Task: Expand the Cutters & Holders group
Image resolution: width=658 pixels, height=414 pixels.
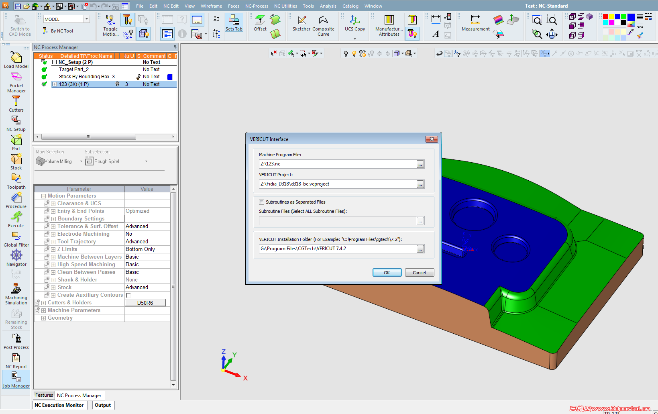Action: 43,303
